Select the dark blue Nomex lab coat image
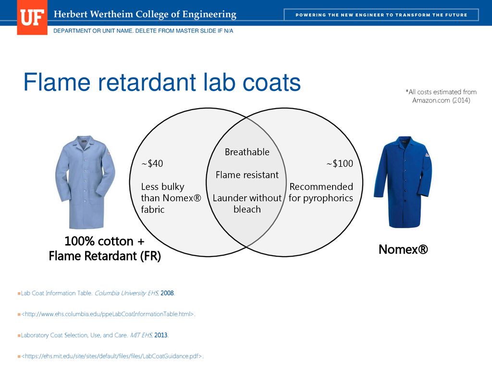492x369 pixels. (x=403, y=182)
